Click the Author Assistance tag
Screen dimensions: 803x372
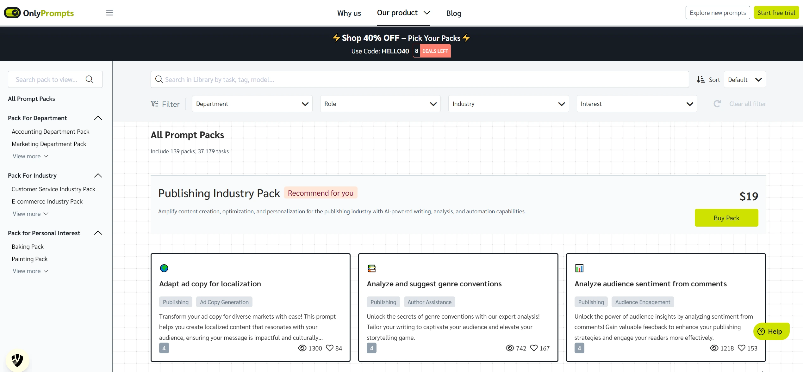pyautogui.click(x=429, y=302)
